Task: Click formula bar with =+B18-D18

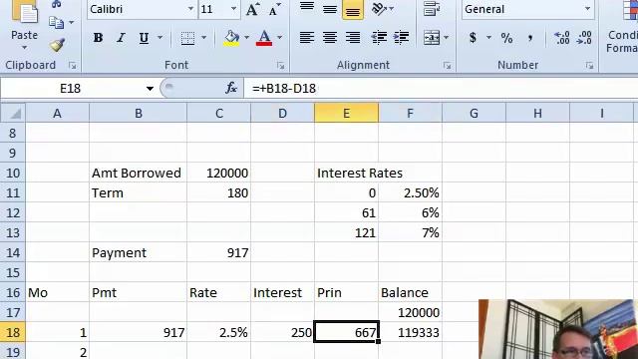Action: tap(441, 88)
